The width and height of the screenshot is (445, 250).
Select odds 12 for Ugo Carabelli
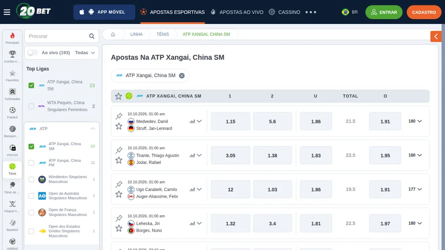(x=230, y=189)
